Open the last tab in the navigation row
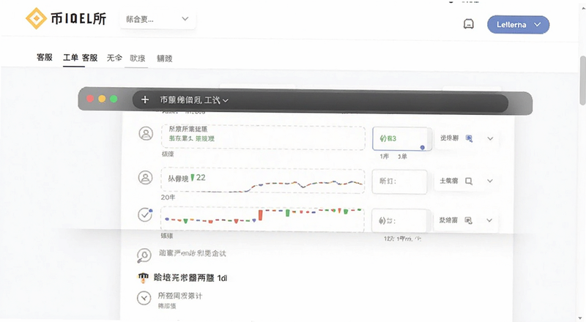Image resolution: width=586 pixels, height=322 pixels. click(164, 59)
